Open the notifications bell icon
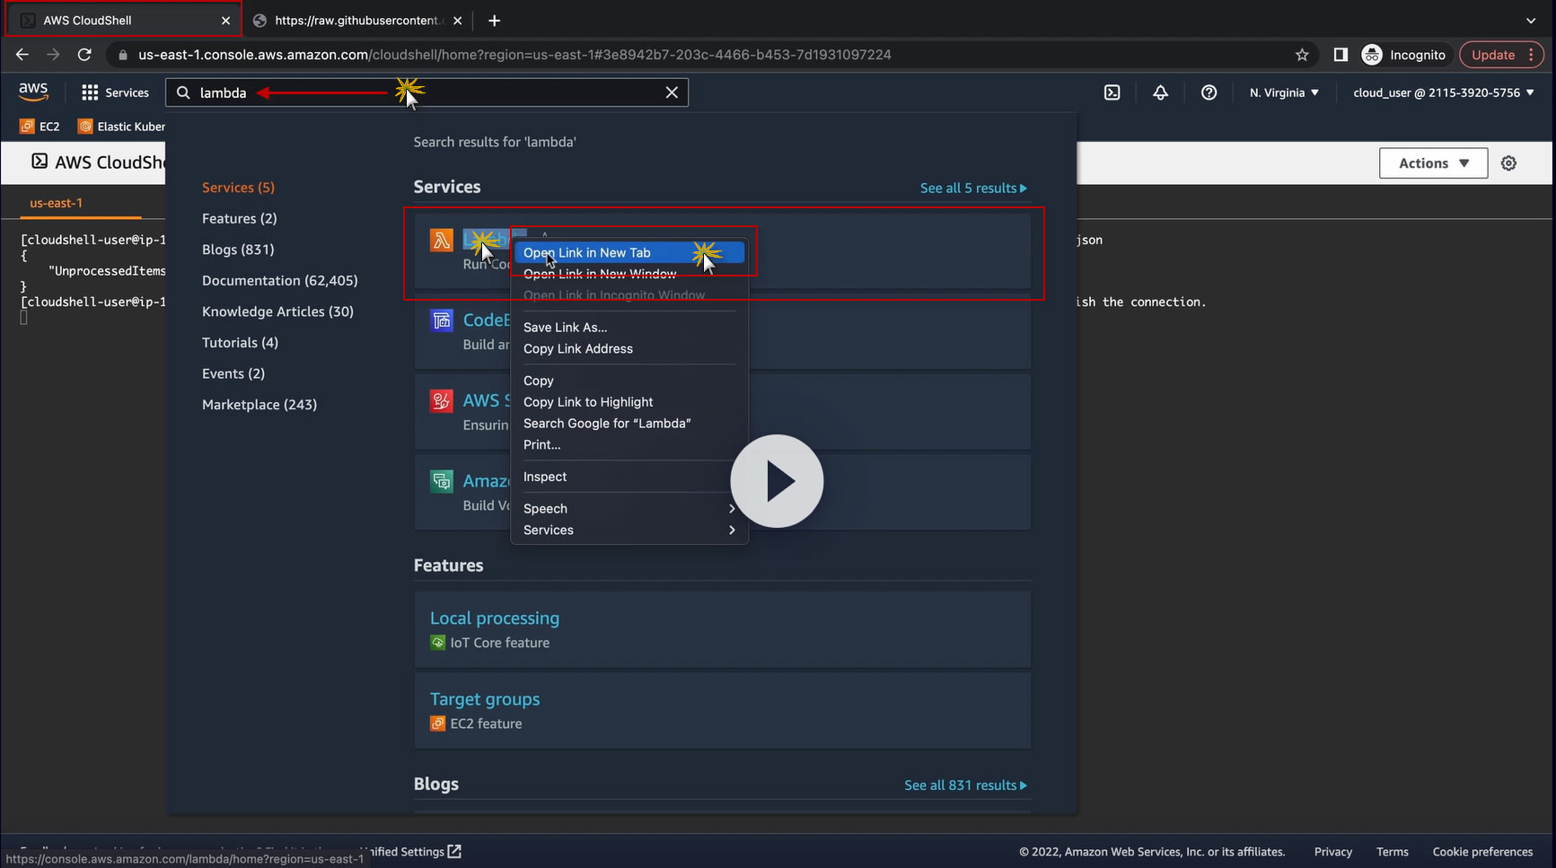 [x=1160, y=92]
